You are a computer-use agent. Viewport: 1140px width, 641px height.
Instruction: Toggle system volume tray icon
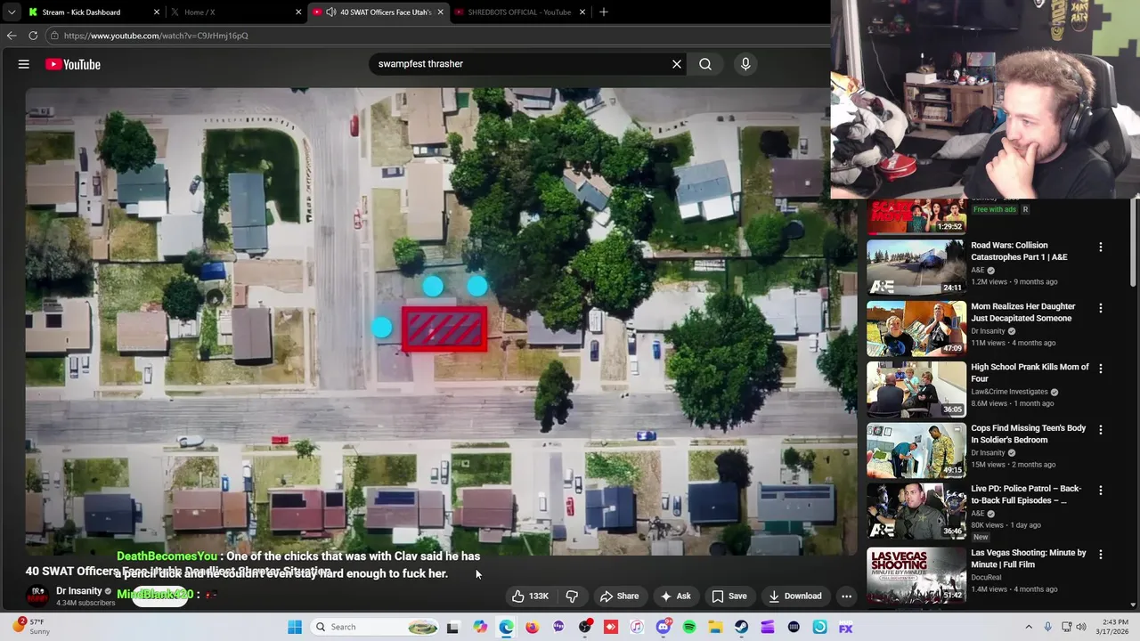coord(1082,627)
